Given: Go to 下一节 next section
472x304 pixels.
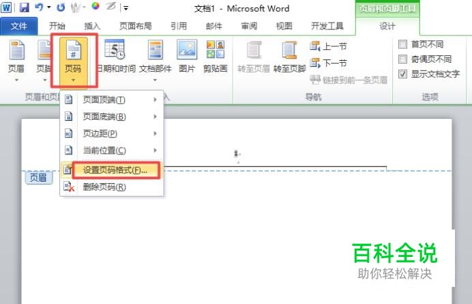Looking at the screenshot, I should 328,63.
